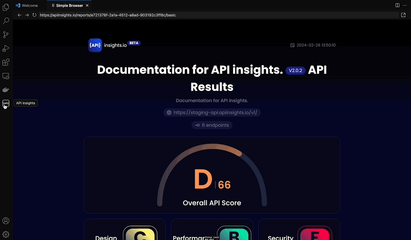This screenshot has width=411, height=240.
Task: Click the 6 endpoints pill
Action: click(212, 125)
